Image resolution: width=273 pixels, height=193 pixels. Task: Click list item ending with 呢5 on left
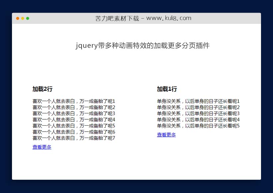point(73,126)
